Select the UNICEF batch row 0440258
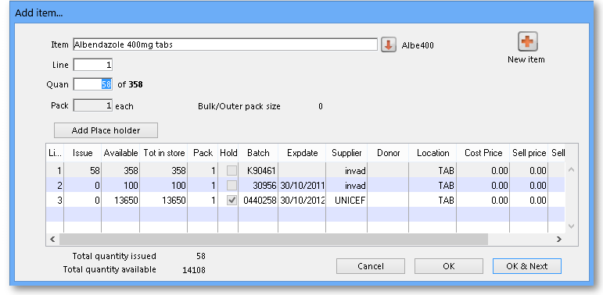 pos(305,201)
